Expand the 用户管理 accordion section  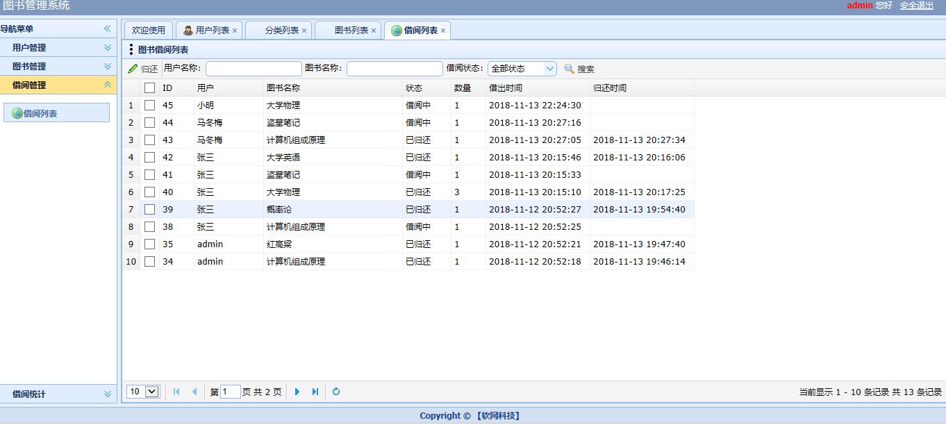pyautogui.click(x=107, y=48)
